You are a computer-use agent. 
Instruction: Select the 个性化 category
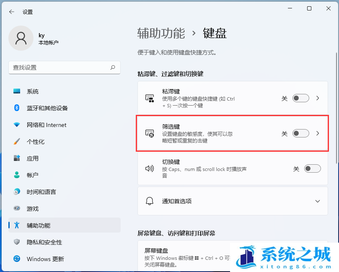65,141
